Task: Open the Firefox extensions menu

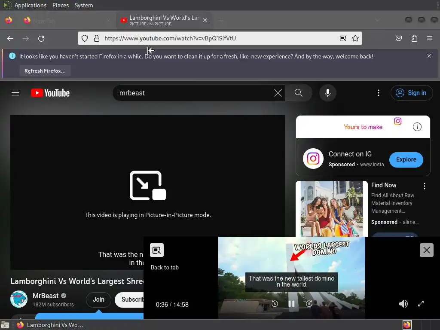Action: pos(414,38)
